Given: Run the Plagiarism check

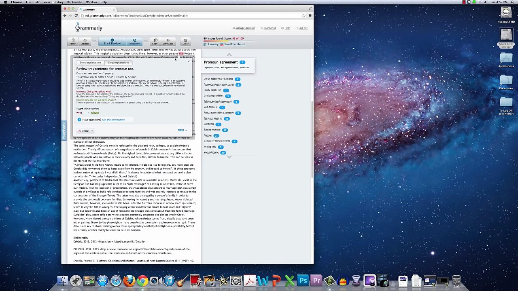Looking at the screenshot, I should [x=134, y=42].
